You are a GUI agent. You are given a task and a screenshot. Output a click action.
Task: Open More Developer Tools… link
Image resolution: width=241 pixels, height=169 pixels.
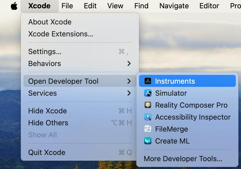(183, 159)
